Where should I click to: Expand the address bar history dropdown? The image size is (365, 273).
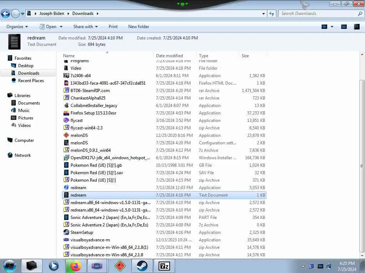263,14
